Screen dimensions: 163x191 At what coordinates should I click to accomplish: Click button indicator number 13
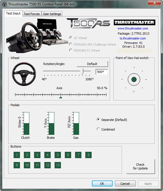58,165
